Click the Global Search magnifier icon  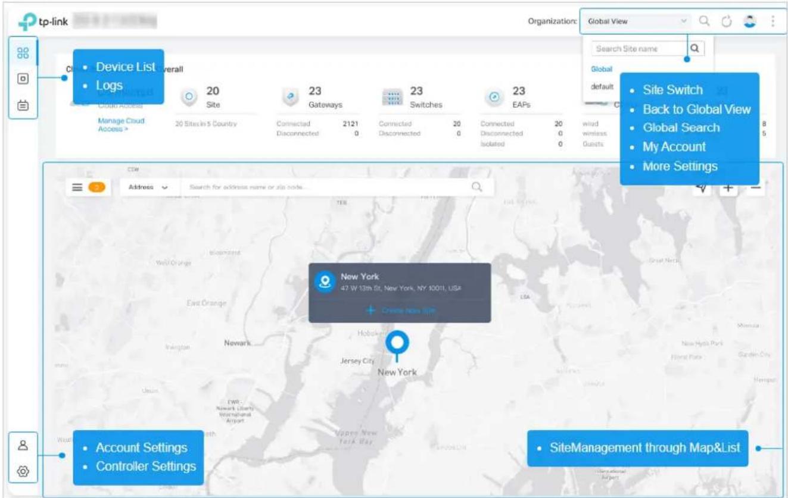tap(704, 21)
